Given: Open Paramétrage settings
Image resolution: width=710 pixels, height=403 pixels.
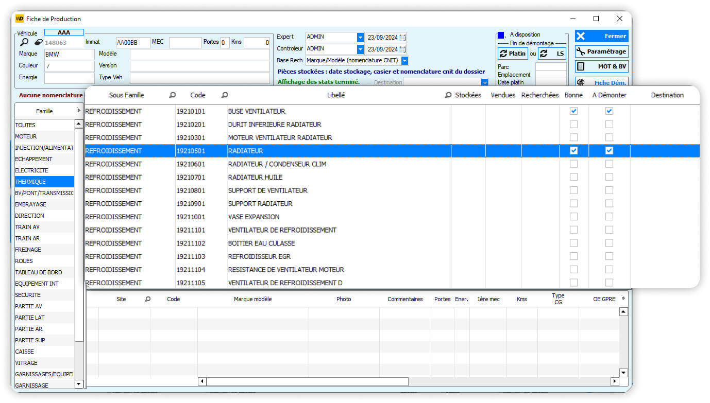Looking at the screenshot, I should [x=602, y=51].
